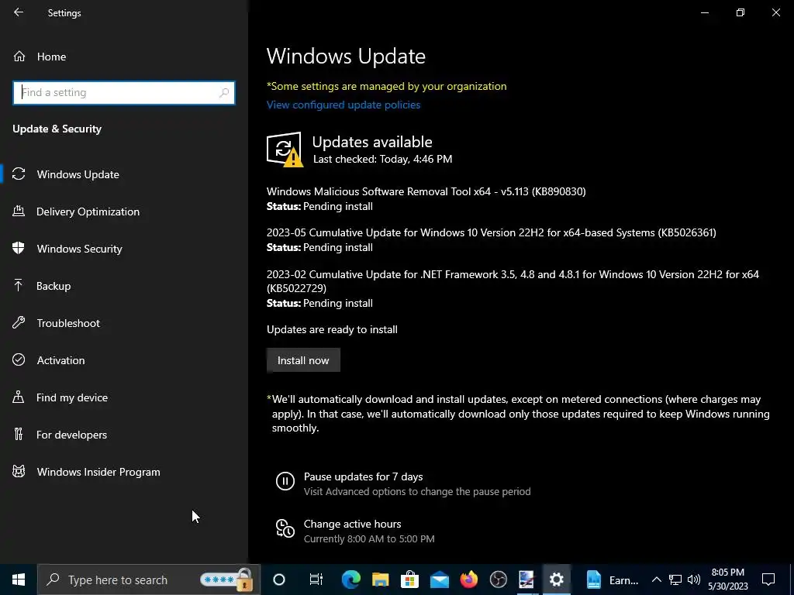Open the Windows Start menu

point(19,580)
